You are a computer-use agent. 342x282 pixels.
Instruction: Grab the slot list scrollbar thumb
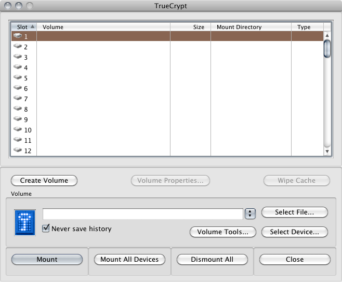[x=327, y=49]
